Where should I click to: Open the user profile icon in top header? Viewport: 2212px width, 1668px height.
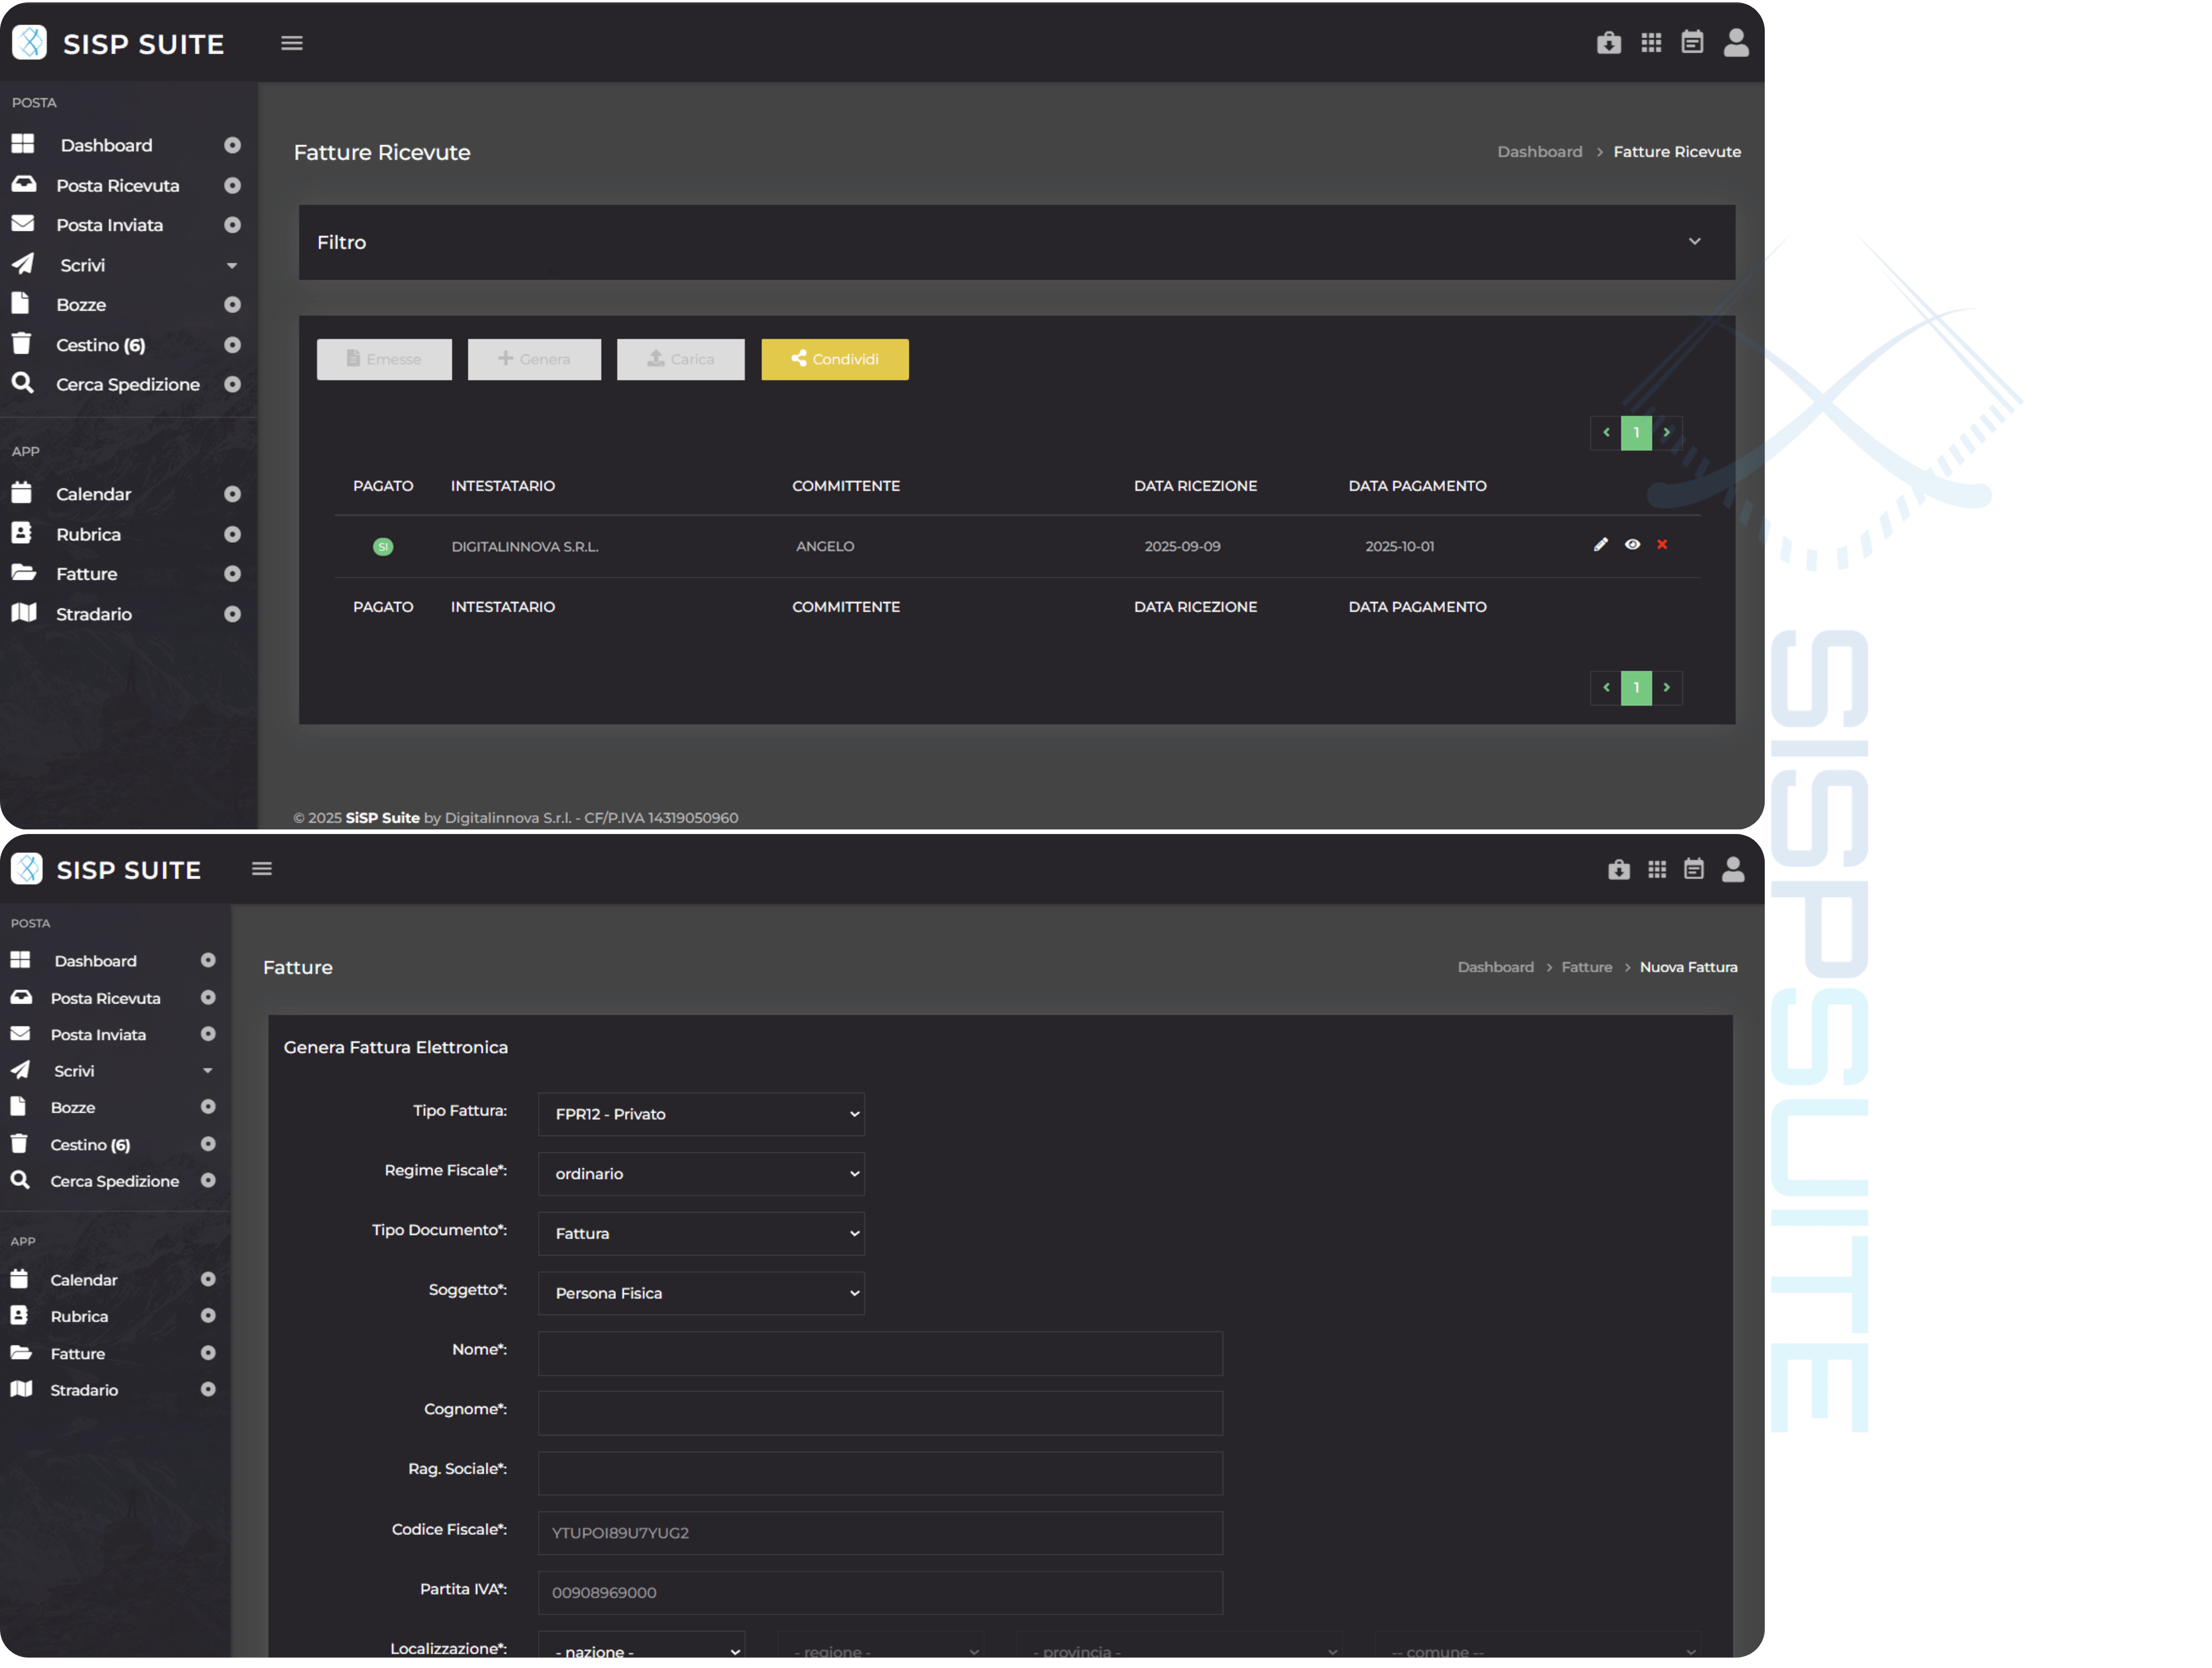point(1736,43)
